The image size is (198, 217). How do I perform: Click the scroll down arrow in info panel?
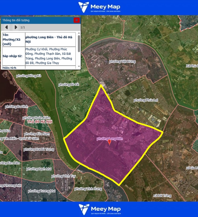[79, 67]
